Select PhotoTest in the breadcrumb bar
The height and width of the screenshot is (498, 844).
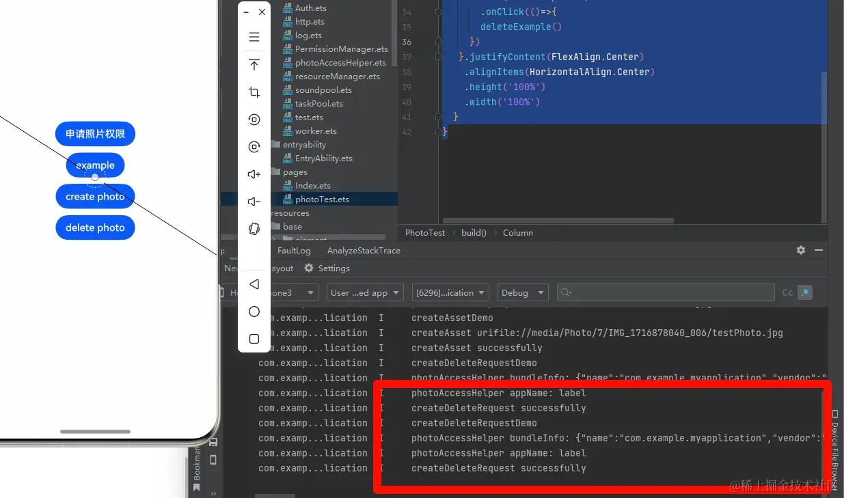click(x=425, y=233)
